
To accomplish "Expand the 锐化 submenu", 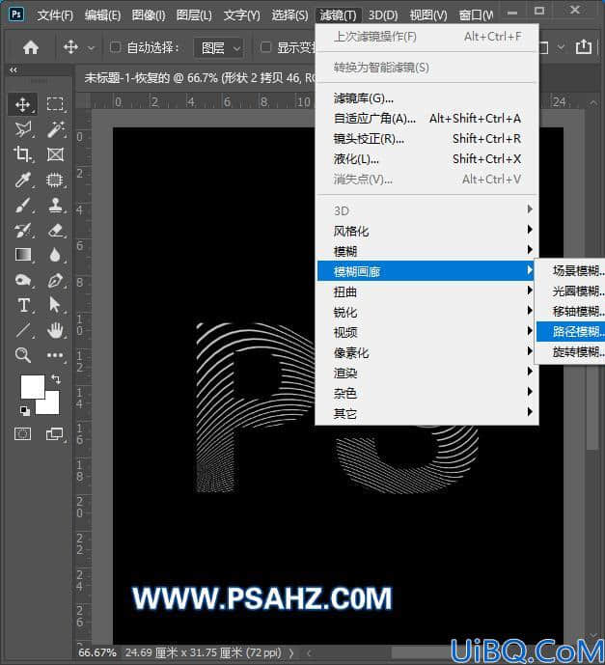I will pyautogui.click(x=427, y=312).
